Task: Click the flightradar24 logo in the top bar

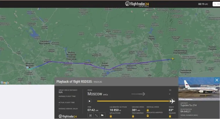Action: tap(137, 4)
